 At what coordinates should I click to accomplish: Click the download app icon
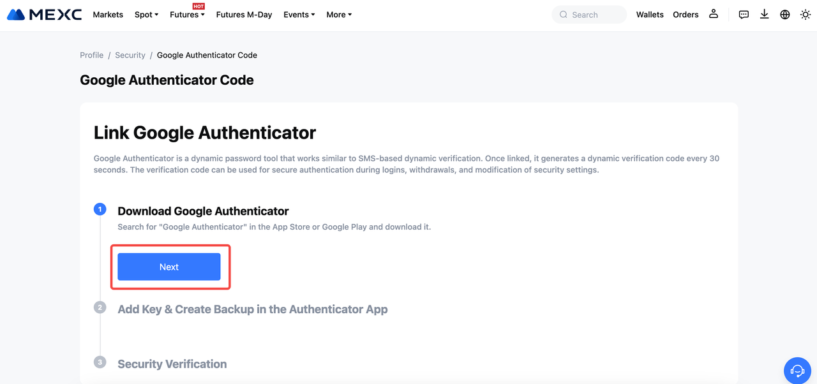click(764, 14)
